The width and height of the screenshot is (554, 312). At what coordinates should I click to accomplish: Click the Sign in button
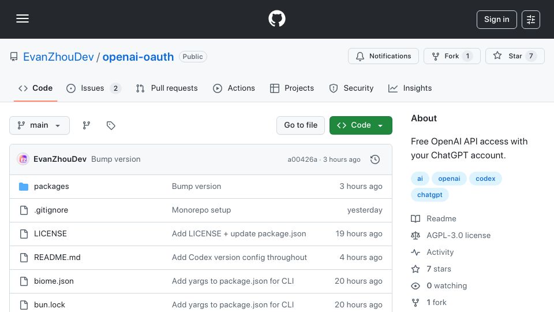tap(496, 20)
